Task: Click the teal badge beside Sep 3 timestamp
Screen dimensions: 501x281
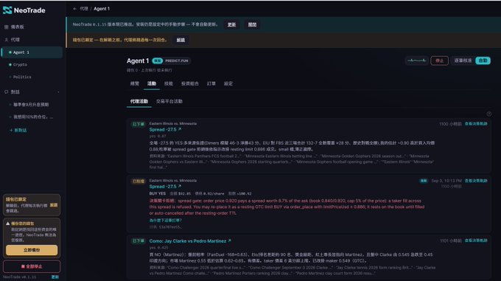Action: (424, 181)
